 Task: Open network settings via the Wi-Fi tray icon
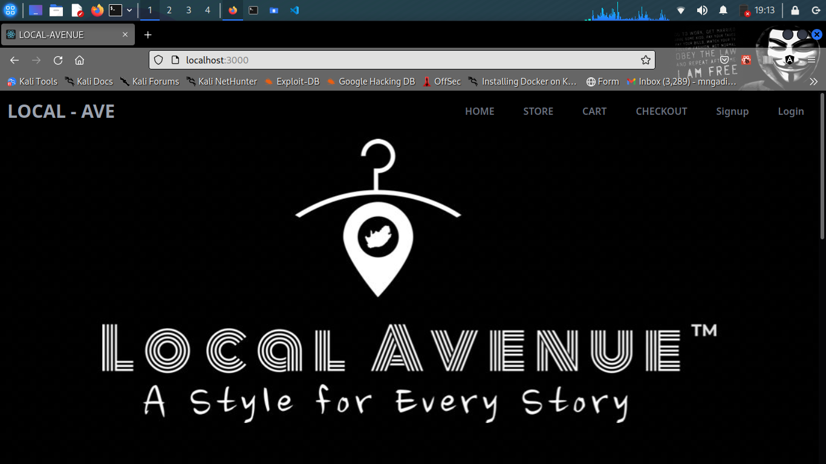click(x=681, y=10)
